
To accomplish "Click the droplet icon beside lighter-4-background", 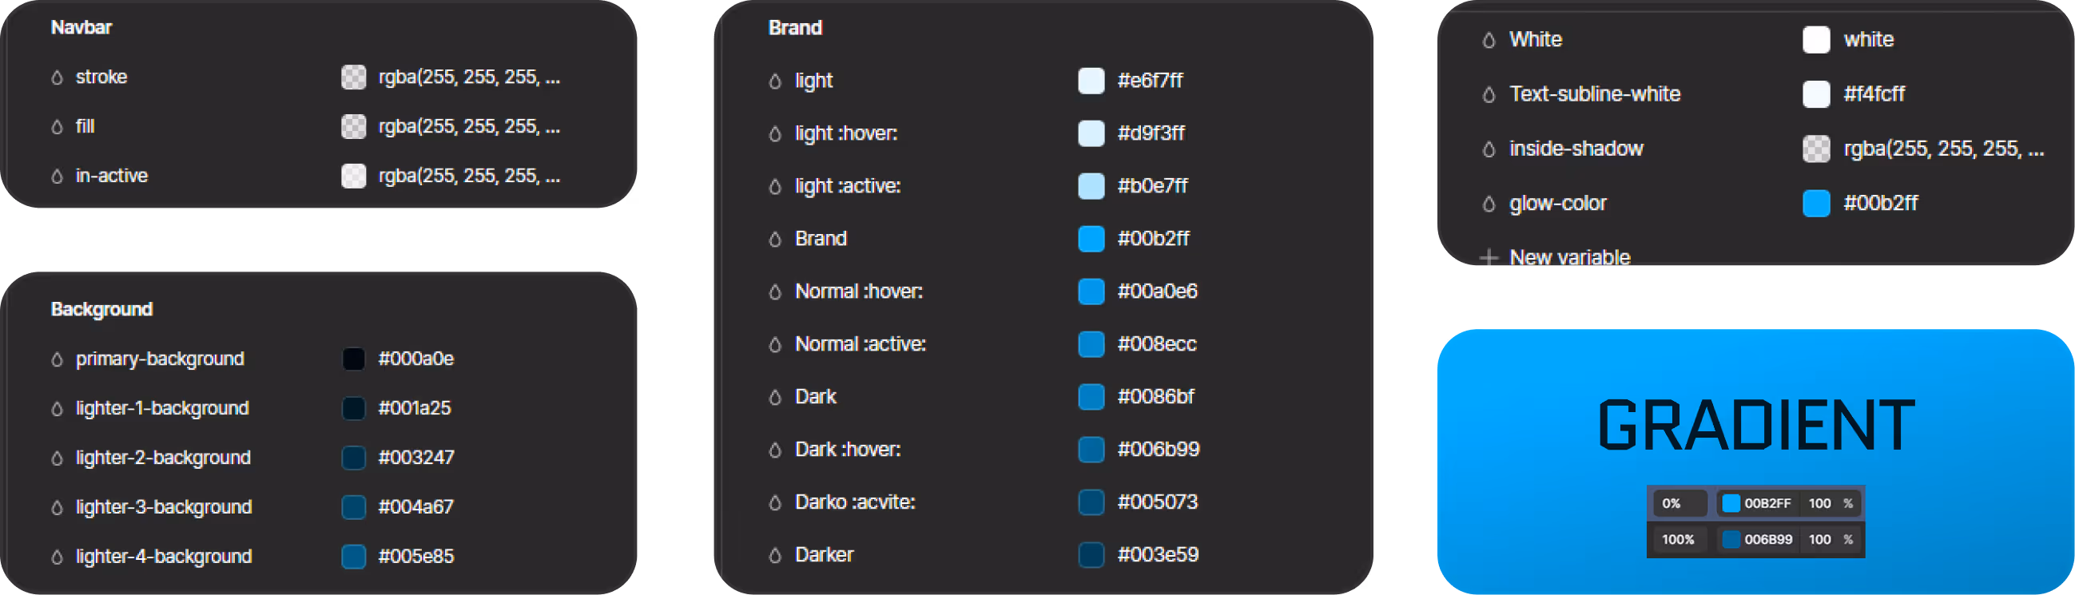I will [x=58, y=557].
